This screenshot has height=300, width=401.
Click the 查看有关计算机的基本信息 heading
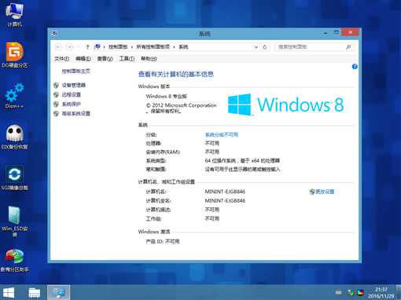tap(176, 74)
